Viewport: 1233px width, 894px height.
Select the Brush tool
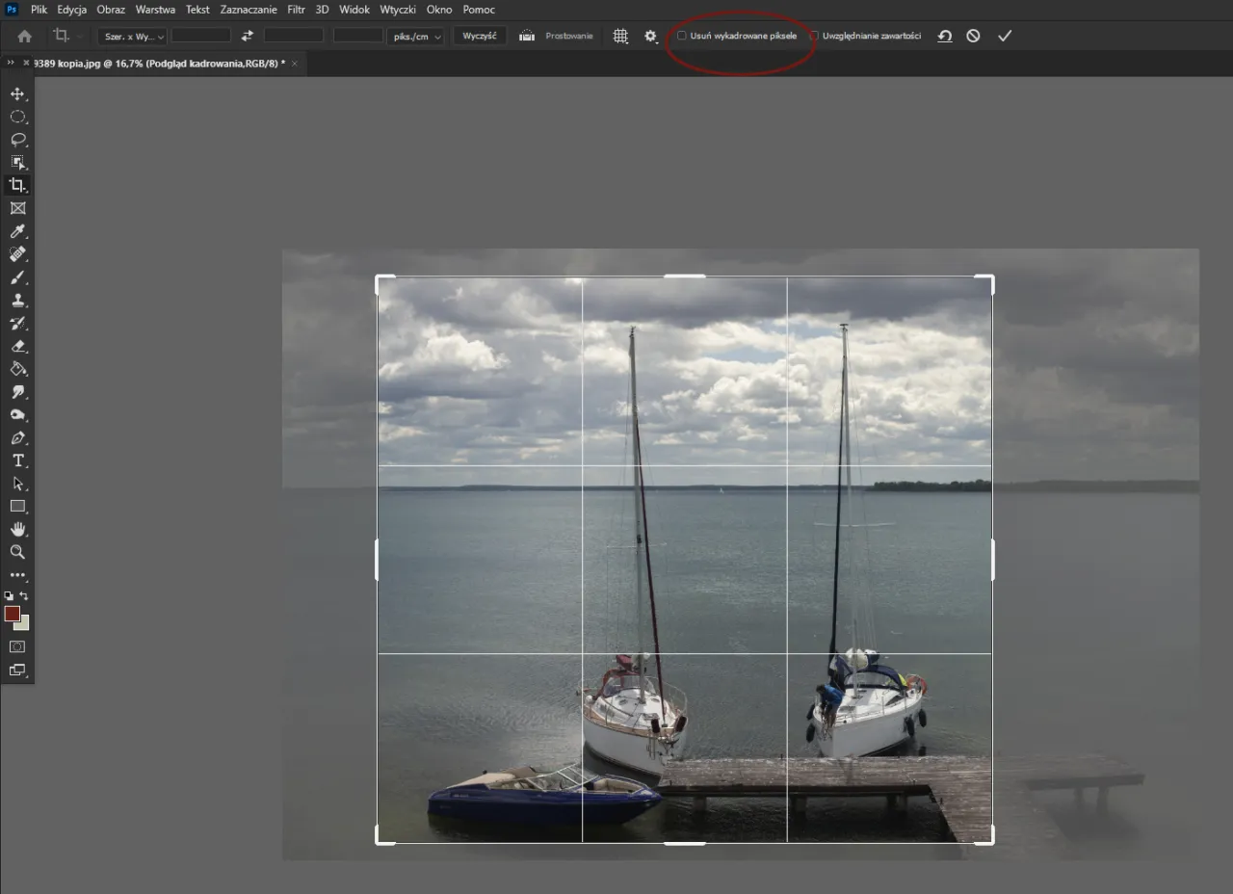(17, 277)
